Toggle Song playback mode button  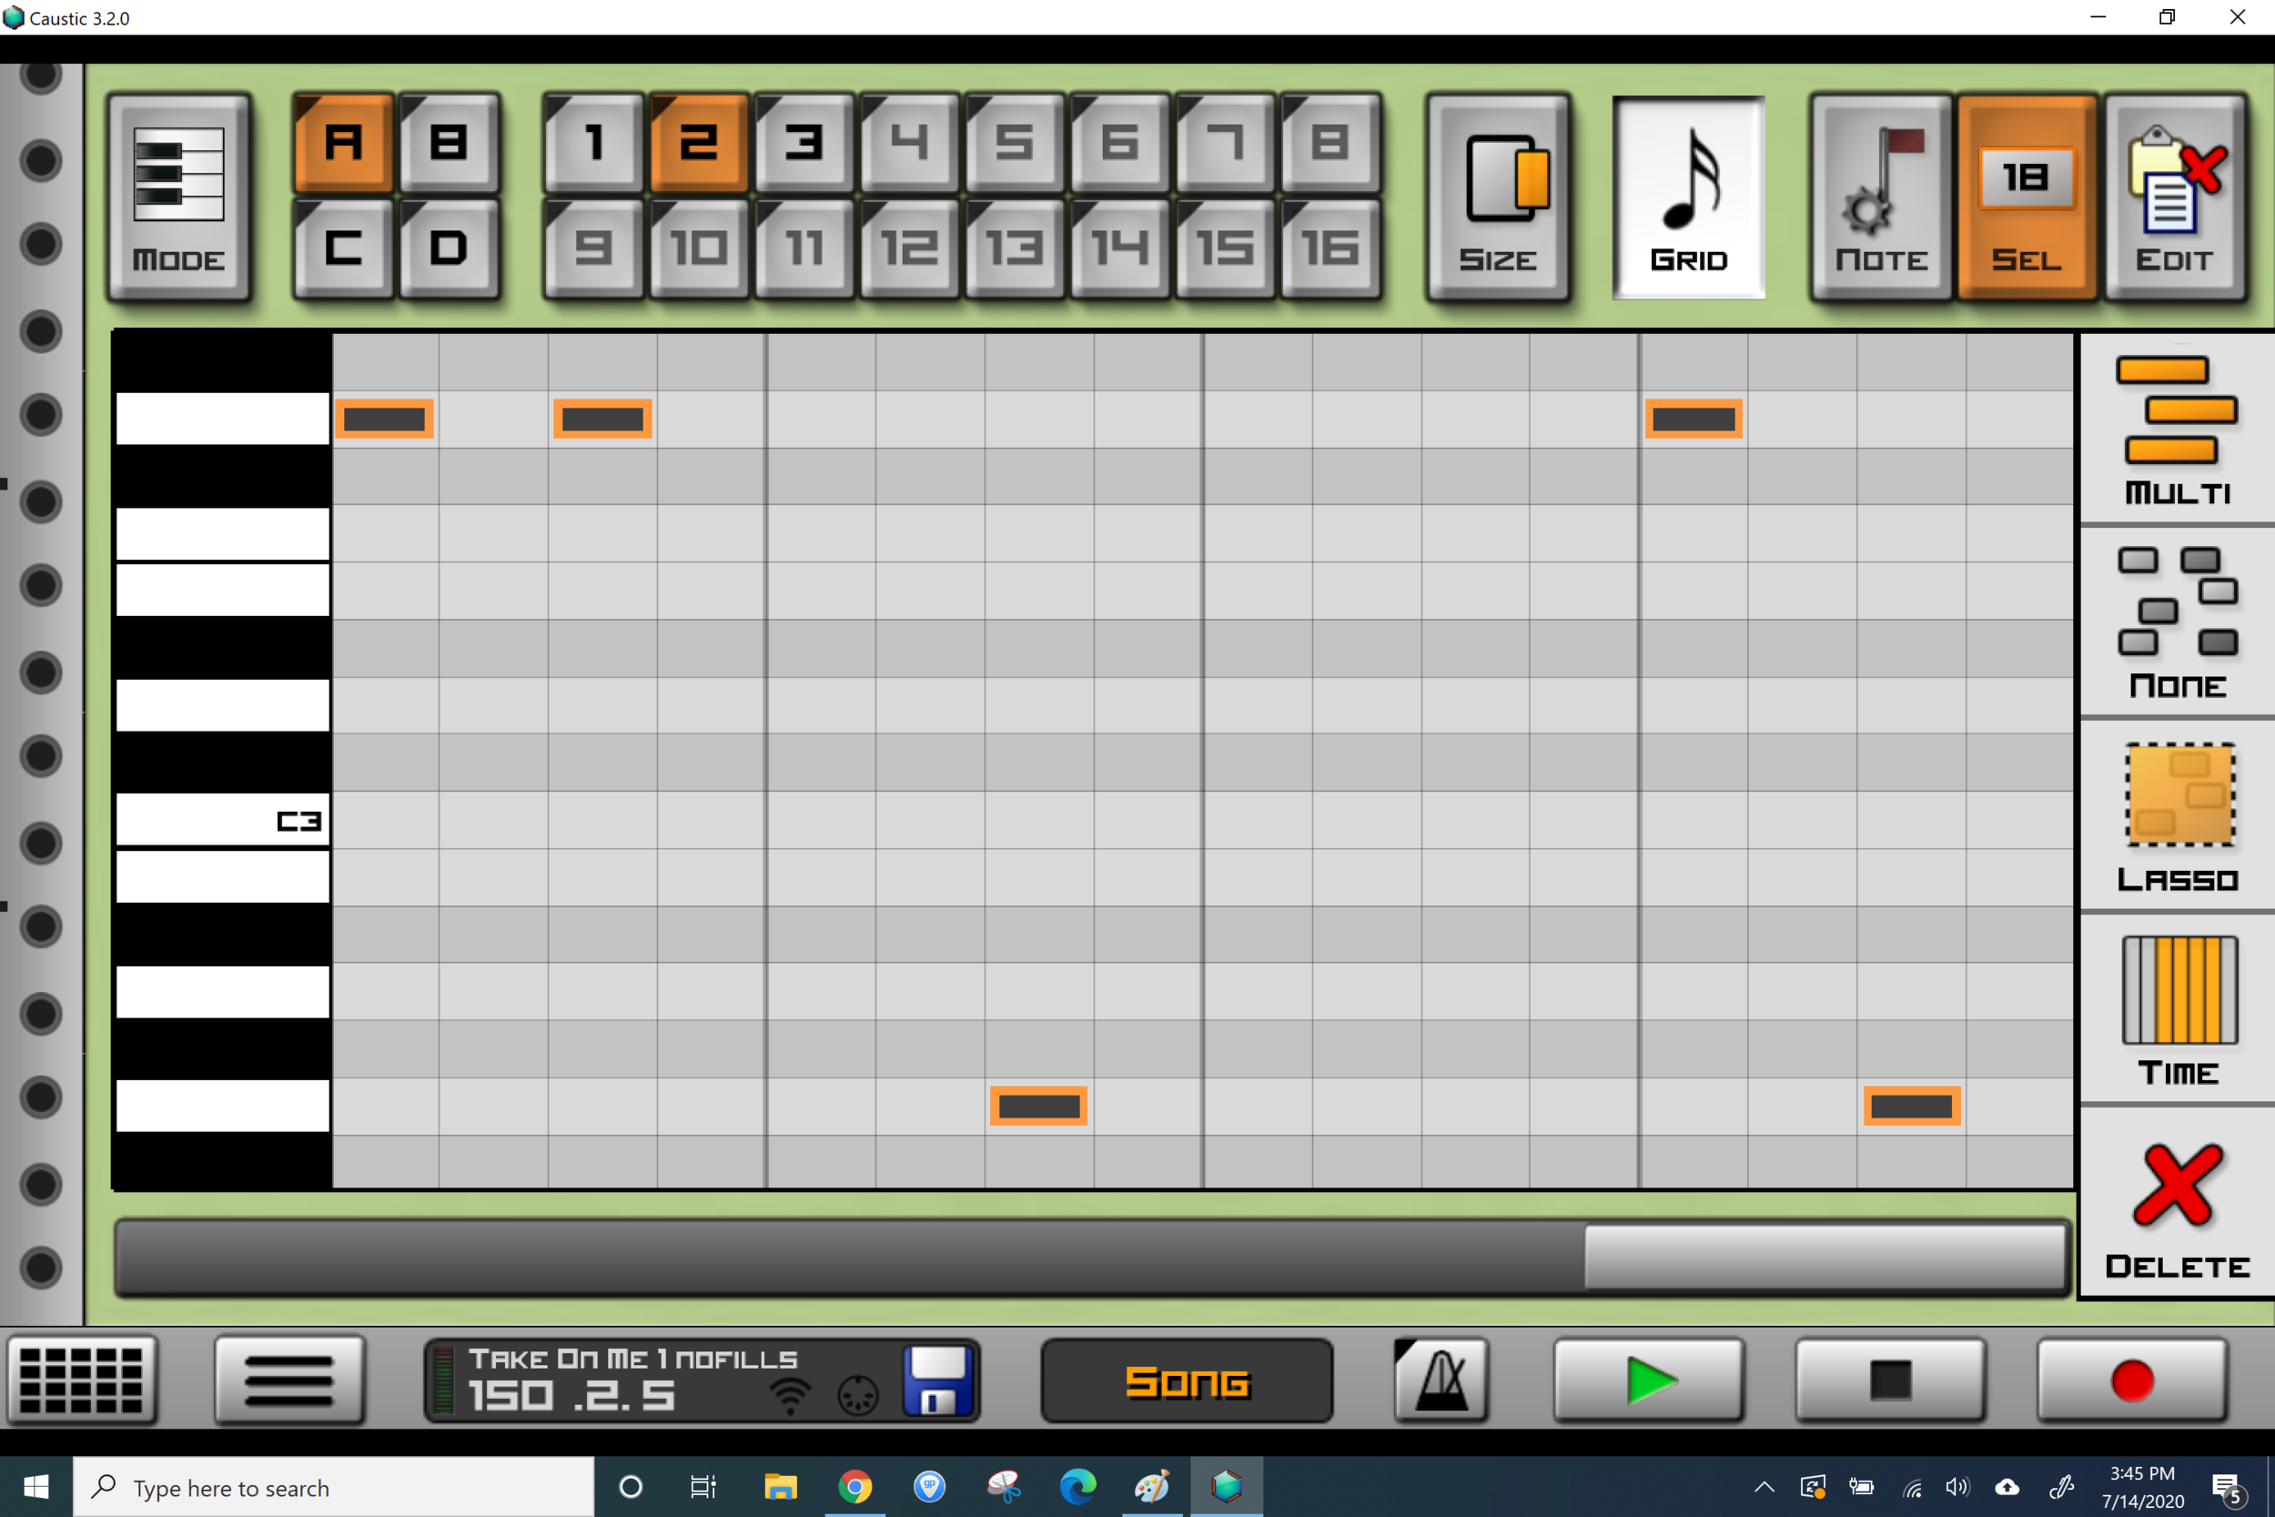[1186, 1381]
